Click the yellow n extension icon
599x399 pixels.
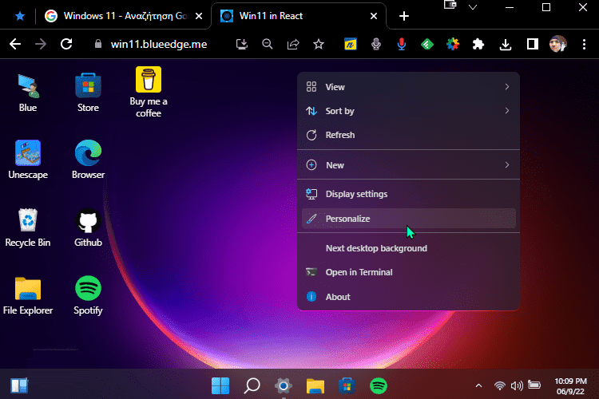click(x=351, y=45)
